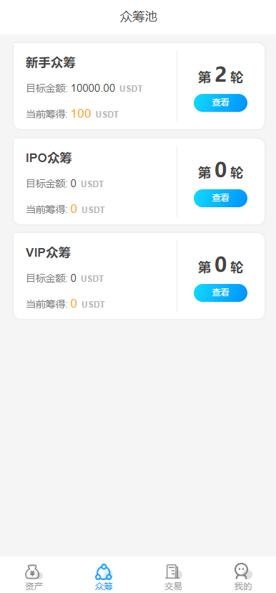
Task: Click the orange 100 USDT raised amount
Action: tap(94, 114)
